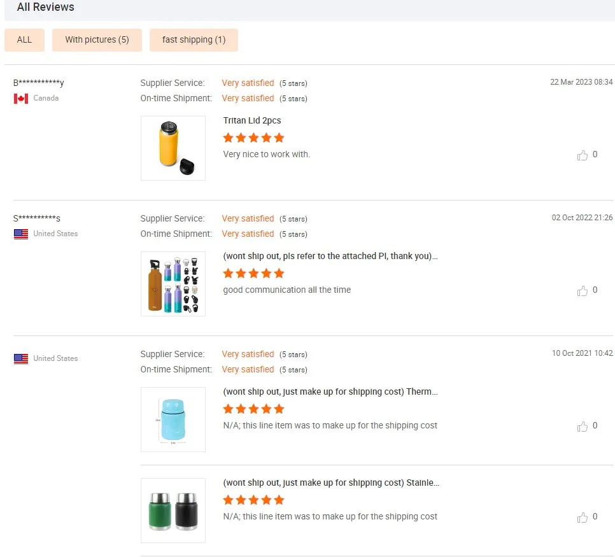Screen dimensions: 615x557
Task: Click the Canada flag icon
Action: point(21,99)
